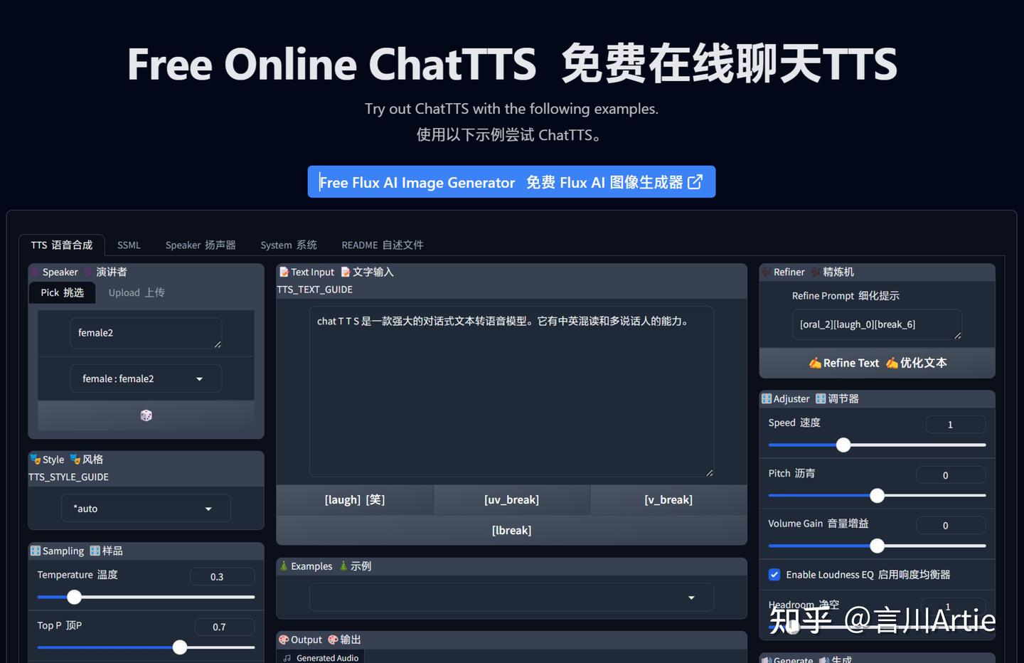Switch to the SSML tab

tap(129, 245)
